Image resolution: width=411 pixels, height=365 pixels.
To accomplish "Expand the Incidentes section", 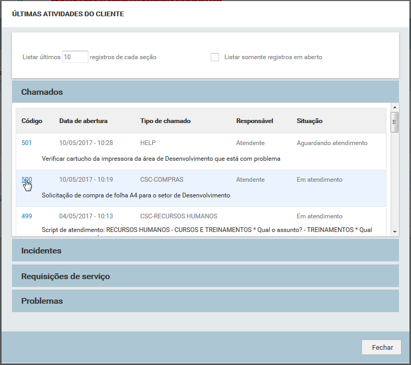I will point(205,250).
